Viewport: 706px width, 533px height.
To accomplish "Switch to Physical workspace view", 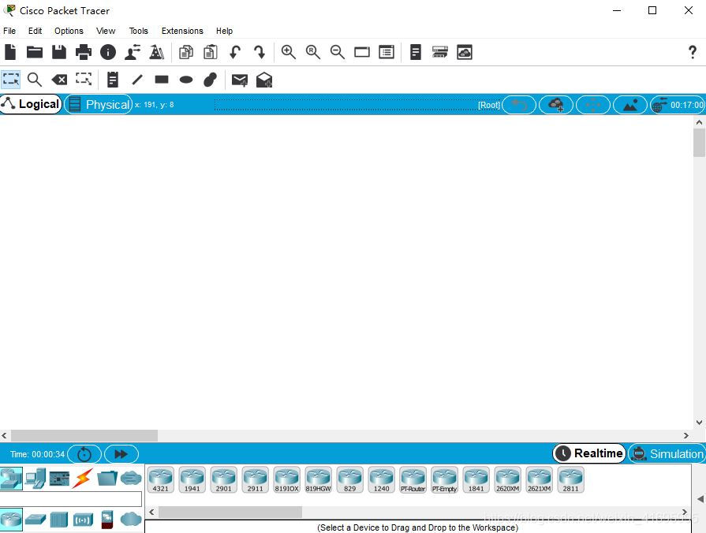I will (99, 104).
